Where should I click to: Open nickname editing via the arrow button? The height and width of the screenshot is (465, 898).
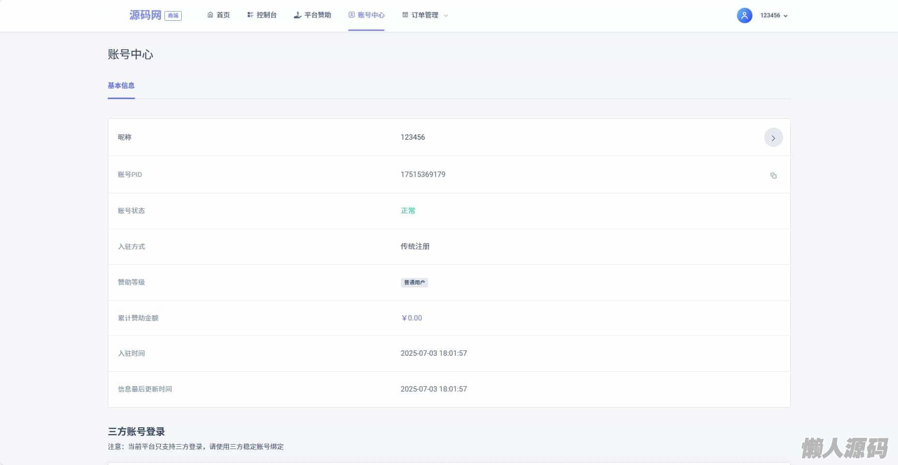[x=773, y=138]
